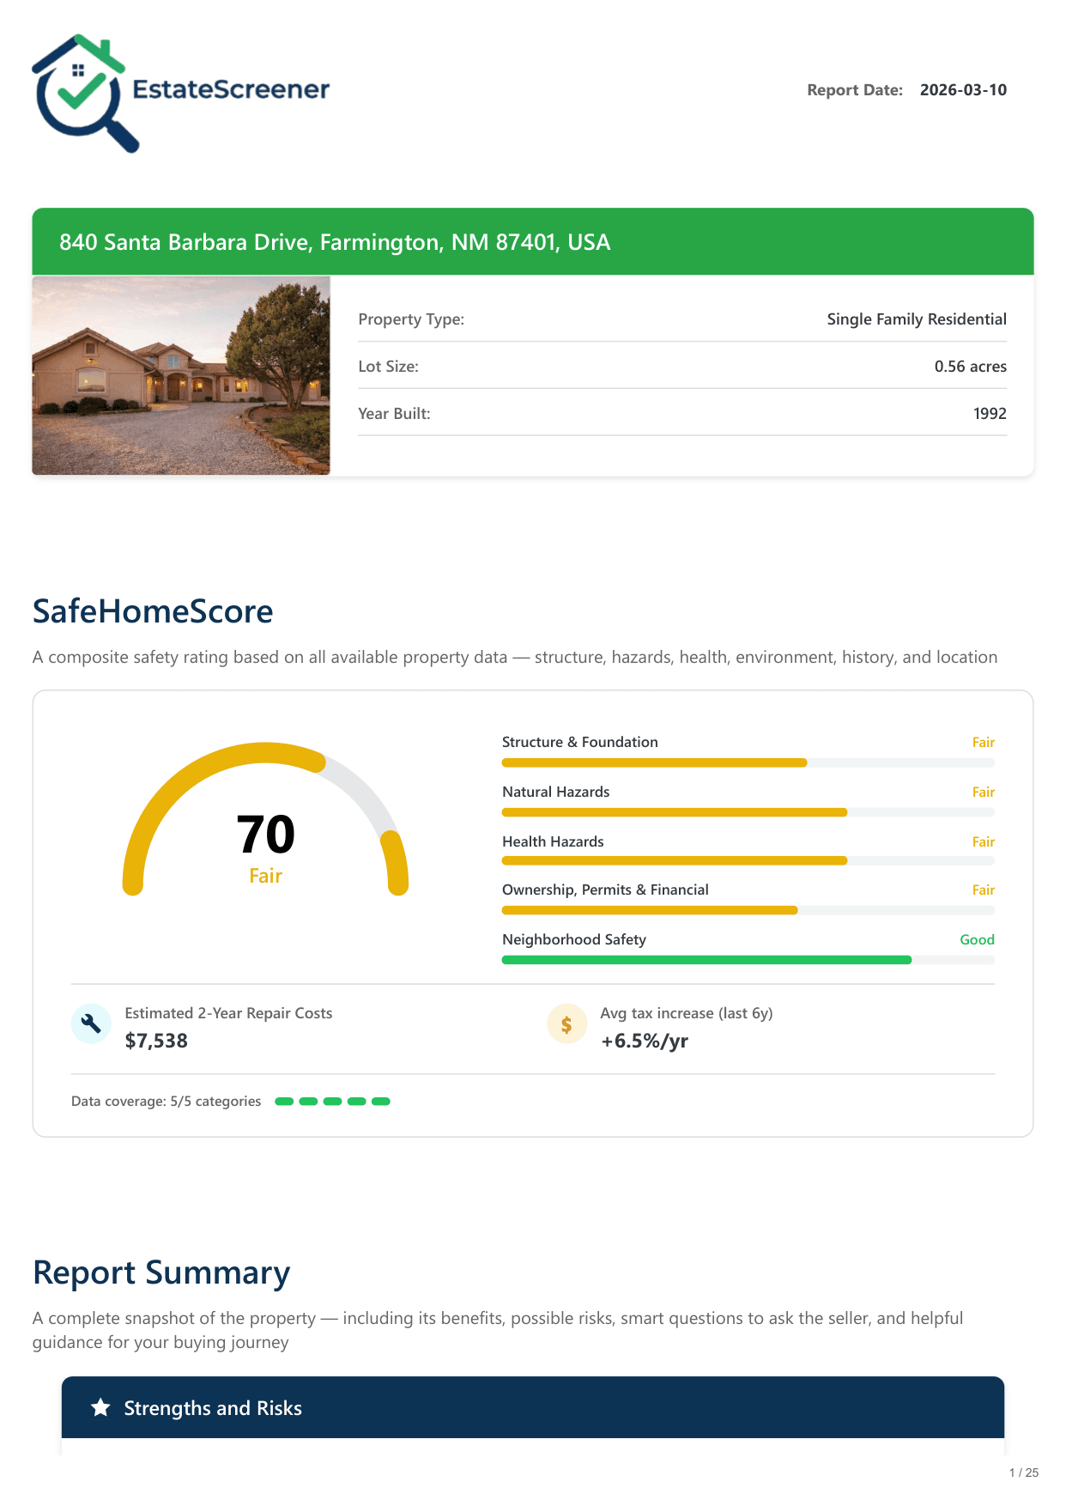
Task: Click the Property Type label
Action: click(411, 319)
